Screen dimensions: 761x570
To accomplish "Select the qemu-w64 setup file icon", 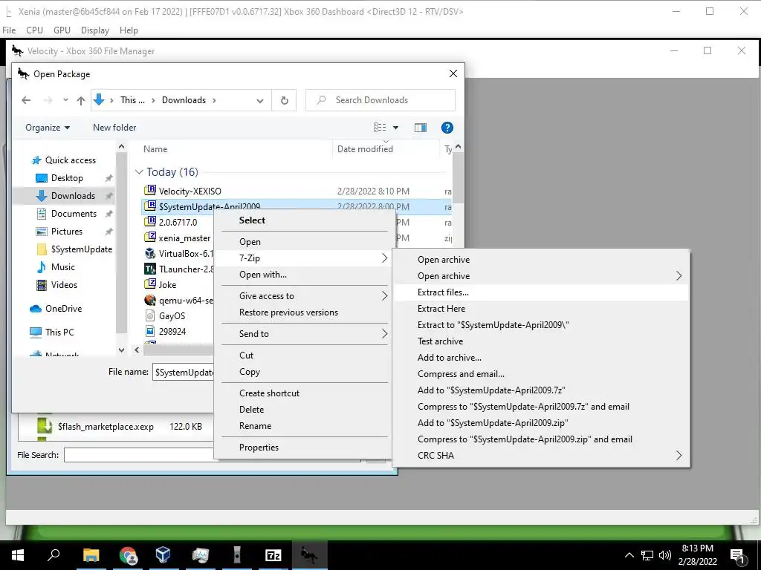I will (150, 300).
